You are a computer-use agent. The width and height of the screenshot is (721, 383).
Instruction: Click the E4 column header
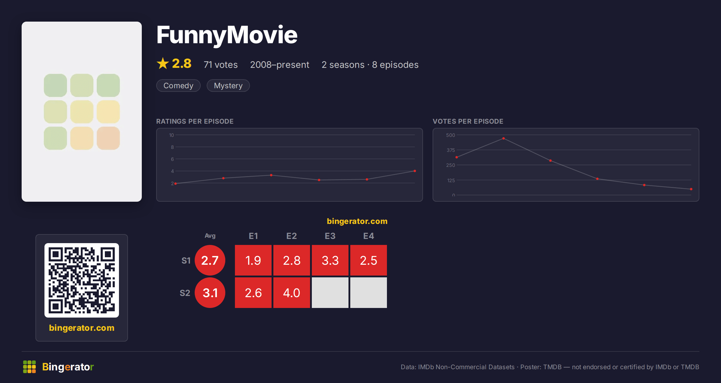coord(369,236)
